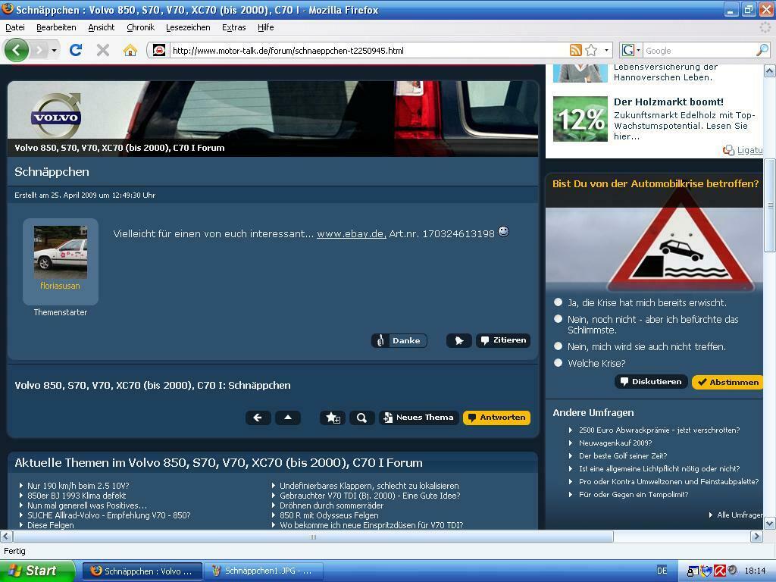Click the URL address field
Viewport: 776px width, 582px height.
pos(369,51)
